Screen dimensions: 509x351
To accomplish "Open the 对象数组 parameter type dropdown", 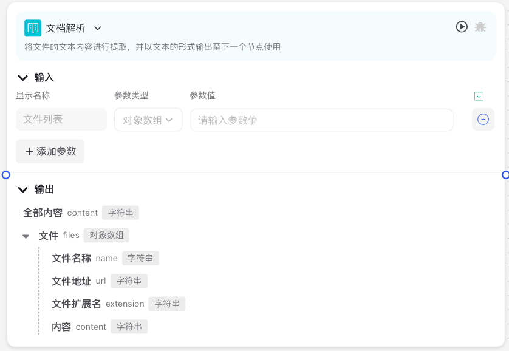I will point(148,120).
